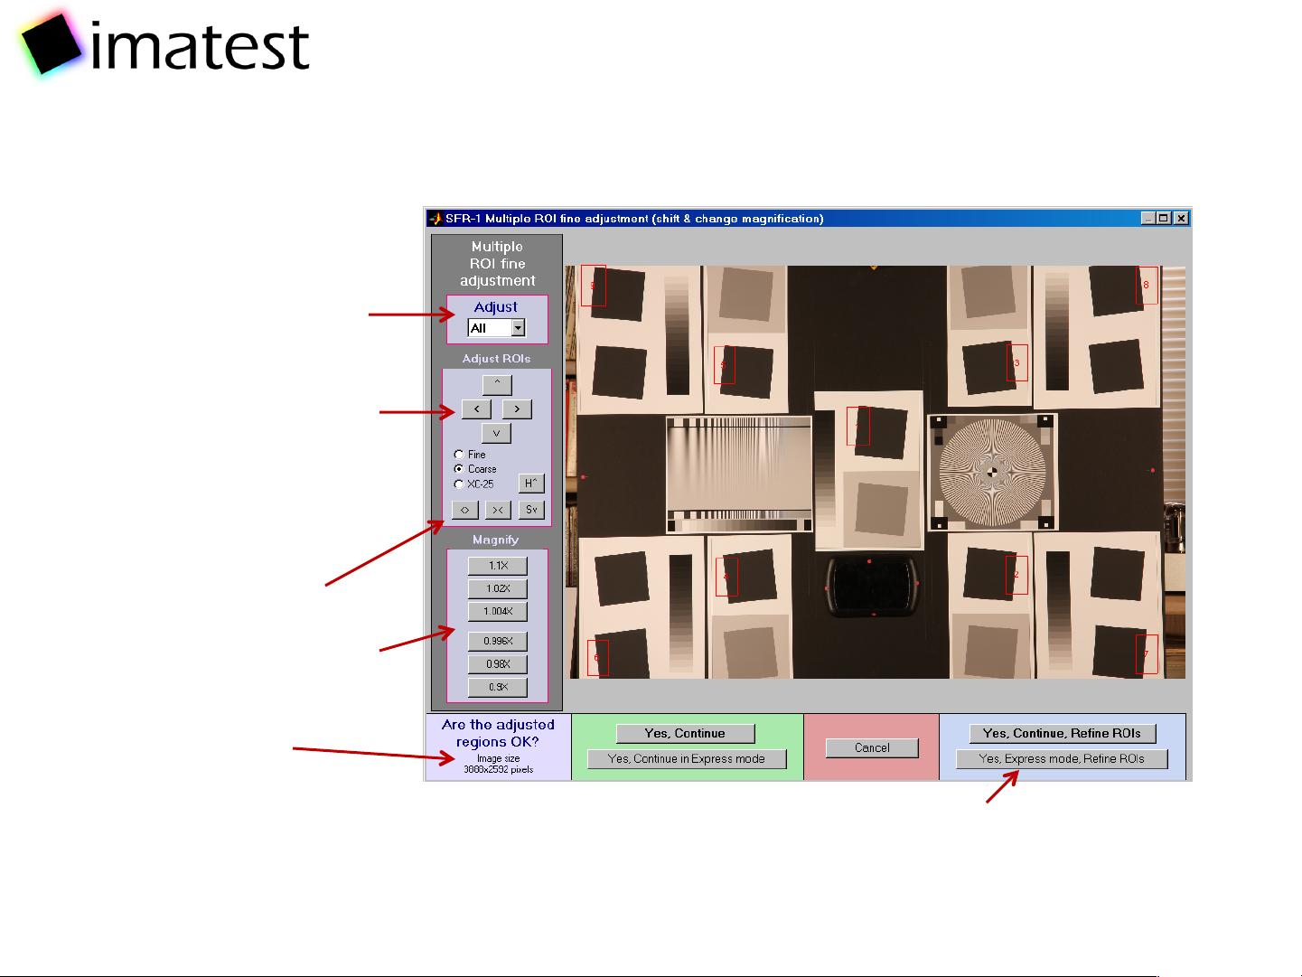Select the Fine adjustment radio button

point(459,455)
